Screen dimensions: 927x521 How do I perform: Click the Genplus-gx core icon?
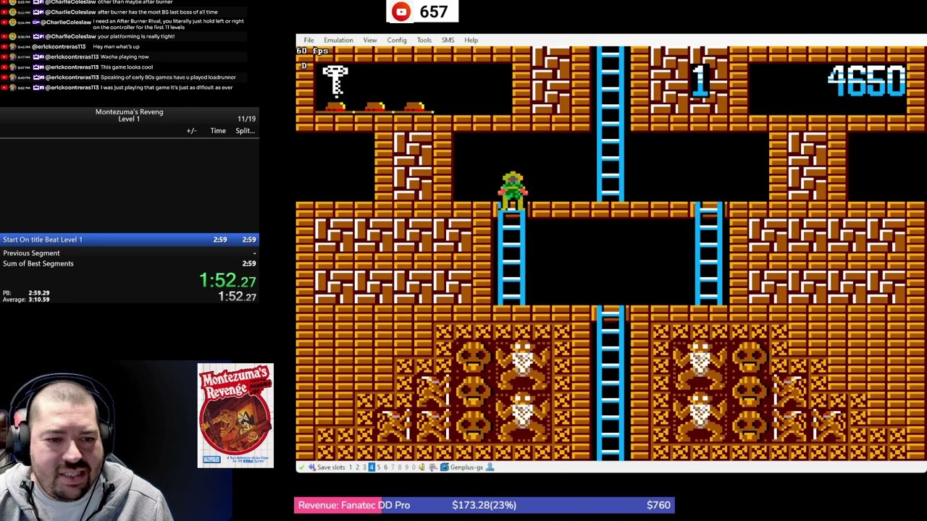445,467
